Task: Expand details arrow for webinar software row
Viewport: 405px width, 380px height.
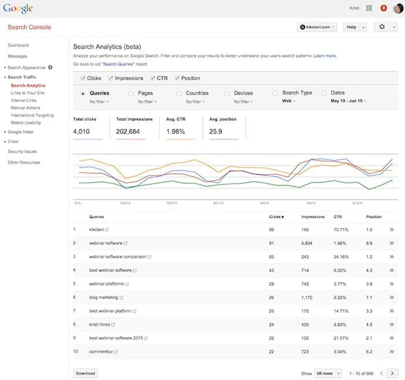Action: 391,243
